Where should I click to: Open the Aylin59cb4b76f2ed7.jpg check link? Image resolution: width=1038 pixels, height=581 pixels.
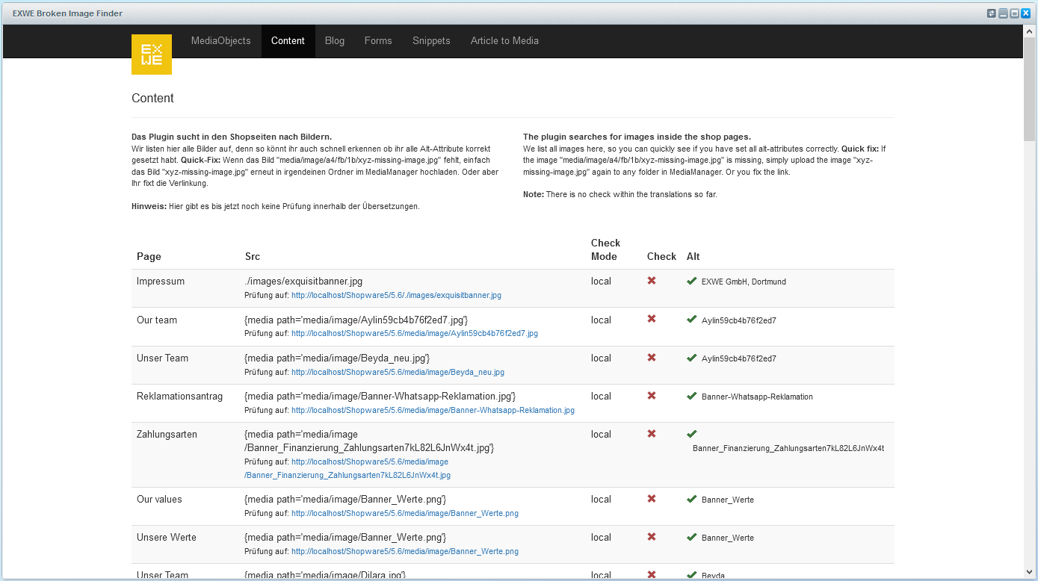point(415,333)
